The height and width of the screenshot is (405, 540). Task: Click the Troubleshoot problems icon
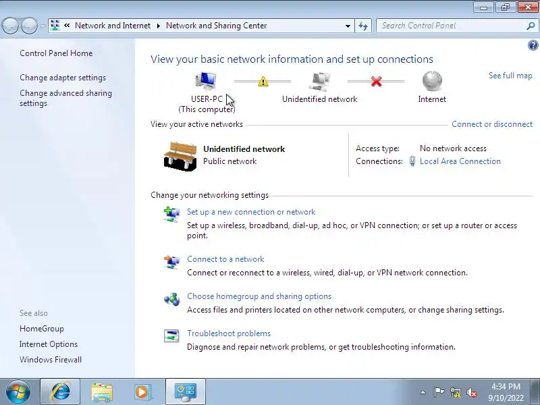171,335
